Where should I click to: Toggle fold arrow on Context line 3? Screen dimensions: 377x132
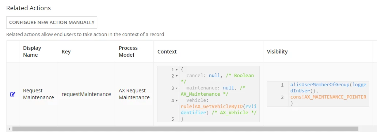point(177,88)
